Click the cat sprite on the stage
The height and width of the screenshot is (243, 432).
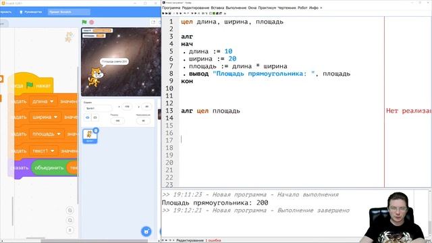[x=96, y=77]
